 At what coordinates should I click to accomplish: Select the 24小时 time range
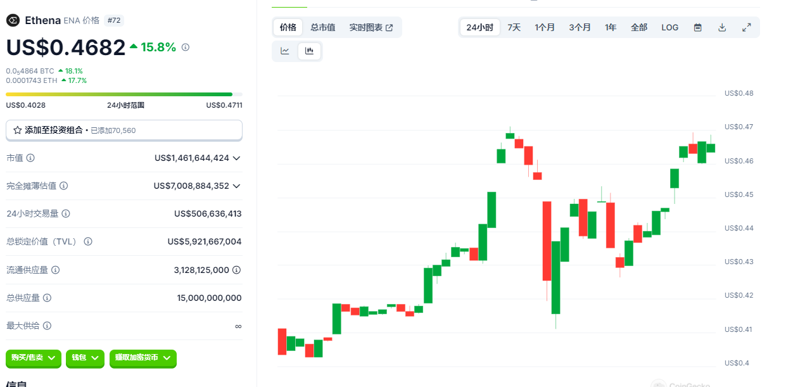pyautogui.click(x=479, y=27)
